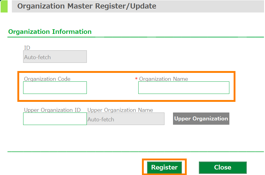Screen dimensions: 265x175
Task: Click the Upper Organization Name label
Action: coord(120,110)
